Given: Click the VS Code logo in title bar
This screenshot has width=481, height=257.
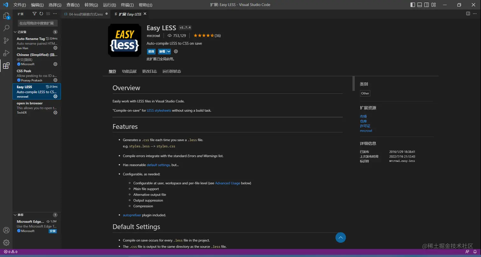Looking at the screenshot, I should tap(5, 5).
